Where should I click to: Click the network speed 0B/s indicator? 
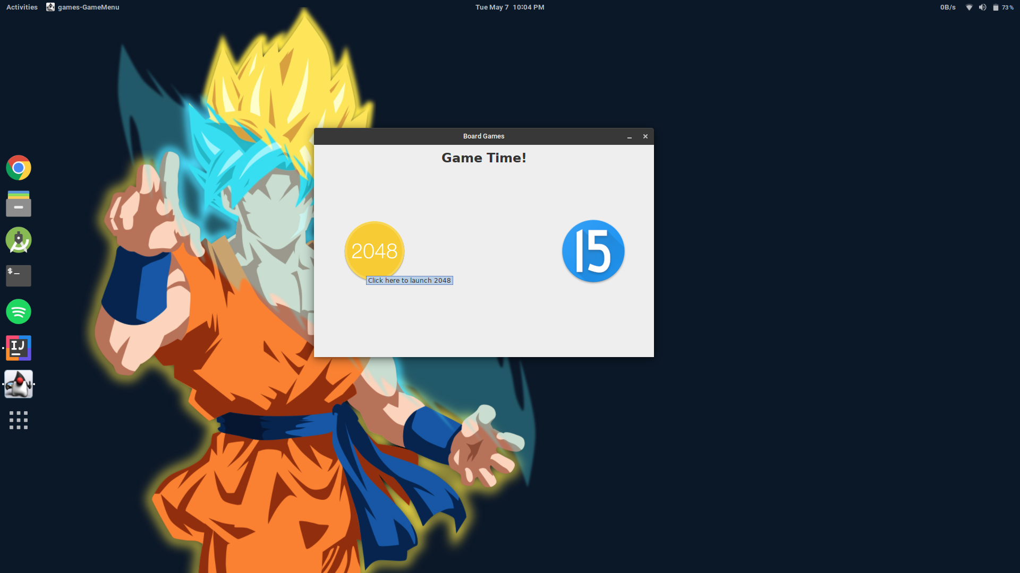948,7
